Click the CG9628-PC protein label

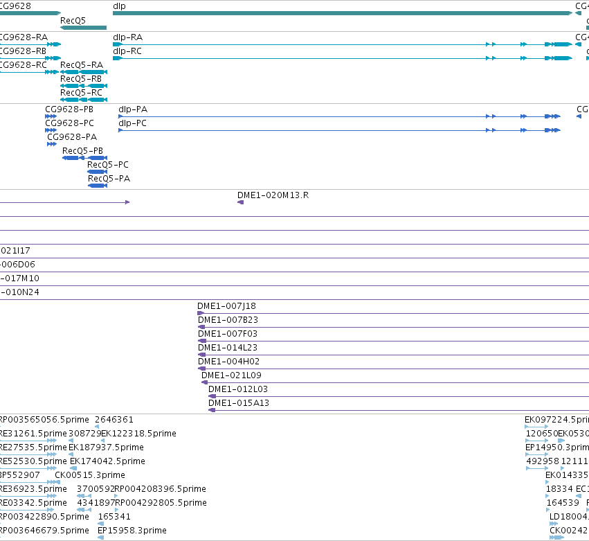click(69, 123)
